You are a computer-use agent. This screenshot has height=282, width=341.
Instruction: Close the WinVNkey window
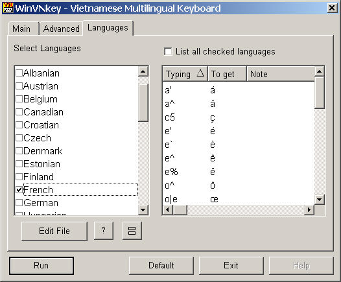point(332,8)
